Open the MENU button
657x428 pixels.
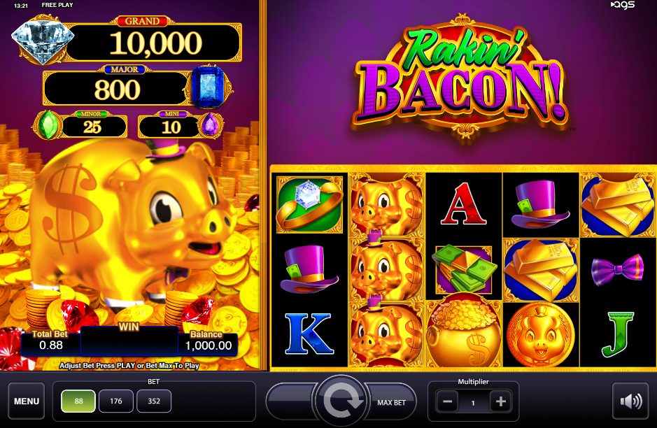pyautogui.click(x=27, y=401)
